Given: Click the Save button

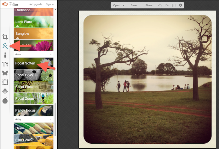Looking at the screenshot, I should coord(134,5).
